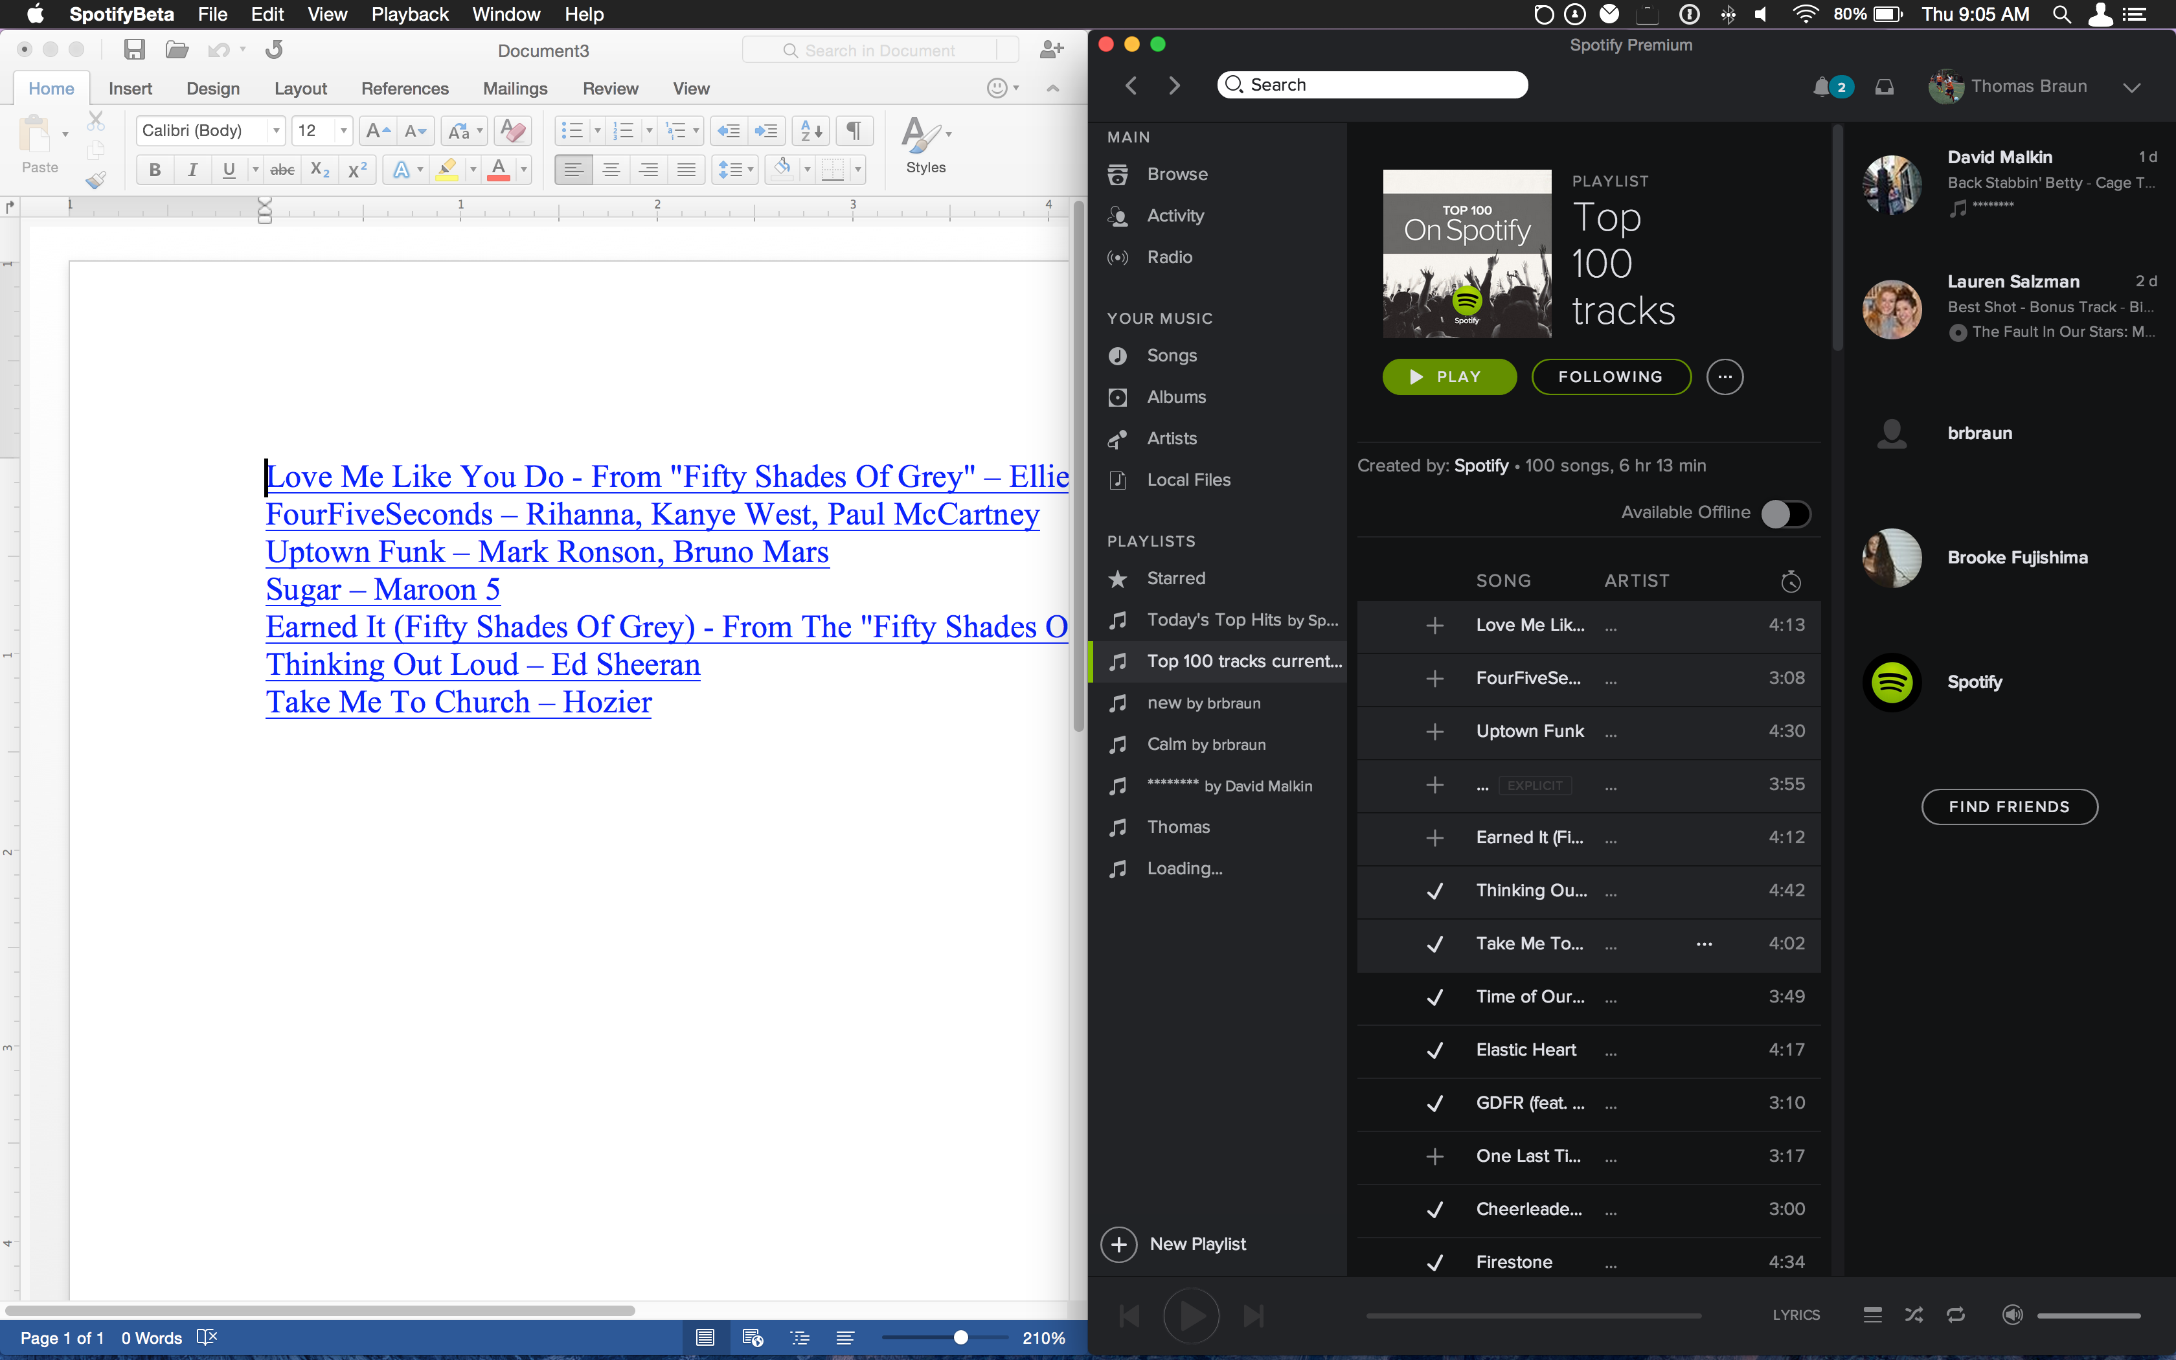Open the File menu in menu bar
Viewport: 2176px width, 1360px height.
pyautogui.click(x=212, y=14)
